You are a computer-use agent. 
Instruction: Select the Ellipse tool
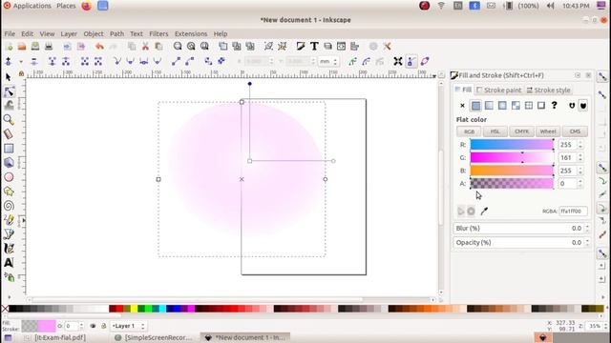(x=9, y=177)
